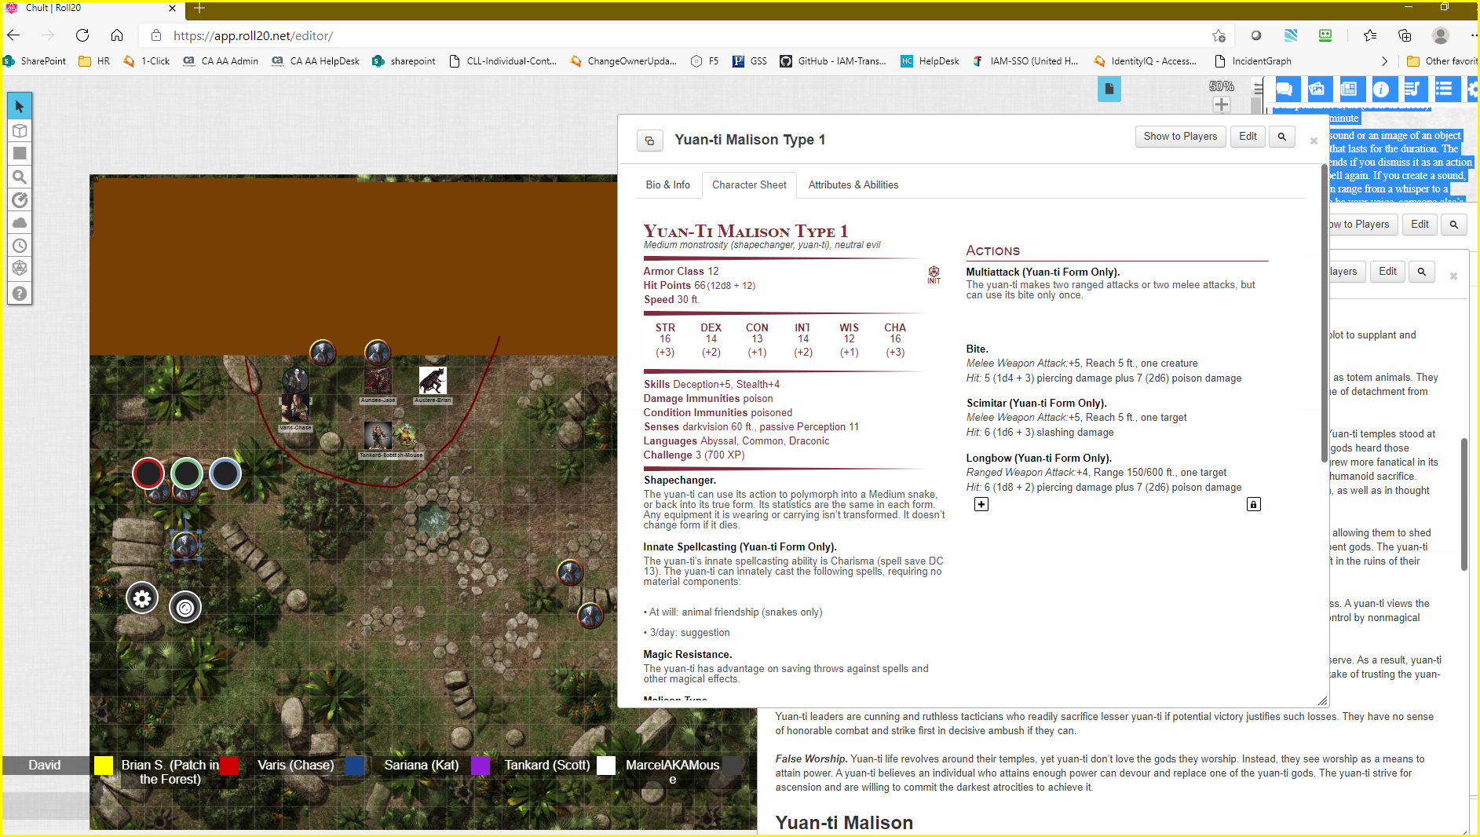
Task: Switch to Attributes & Abilities tab
Action: [x=853, y=185]
